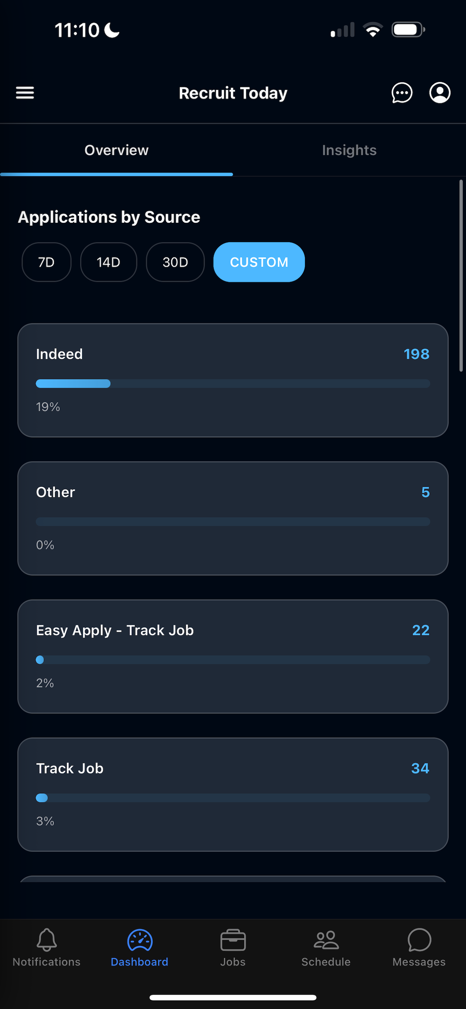Click the vertical scrollbar

tap(461, 276)
